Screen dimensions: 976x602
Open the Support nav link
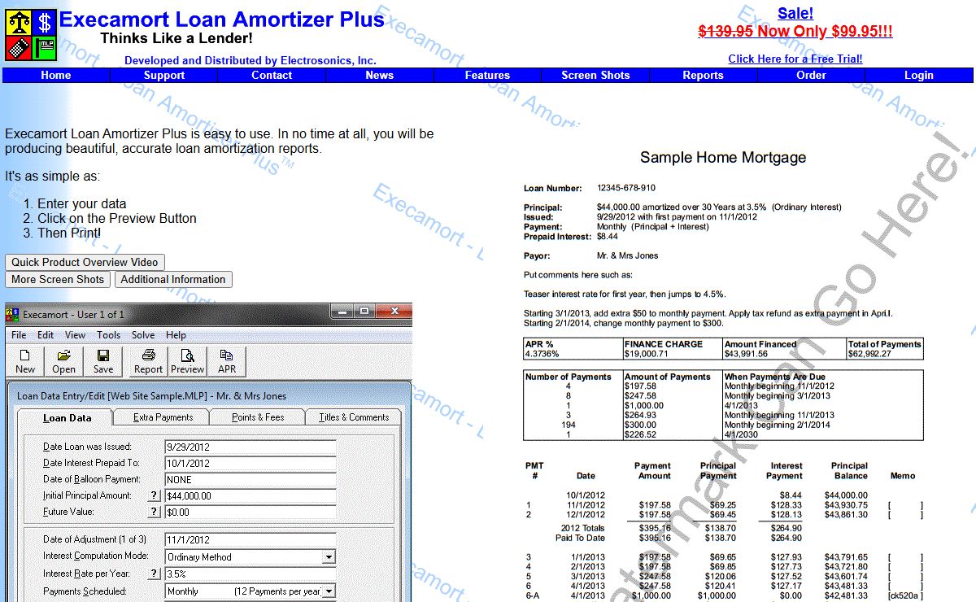click(x=164, y=75)
